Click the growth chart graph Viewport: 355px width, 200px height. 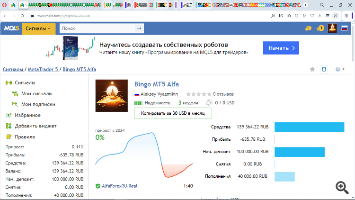pyautogui.click(x=144, y=155)
